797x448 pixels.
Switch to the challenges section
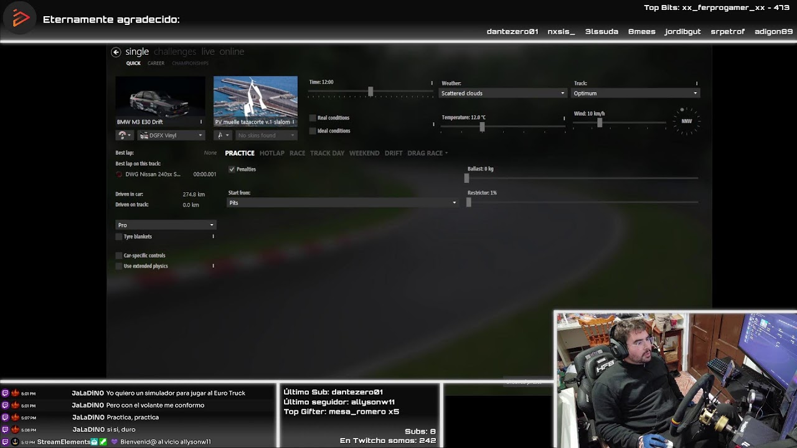pyautogui.click(x=175, y=52)
